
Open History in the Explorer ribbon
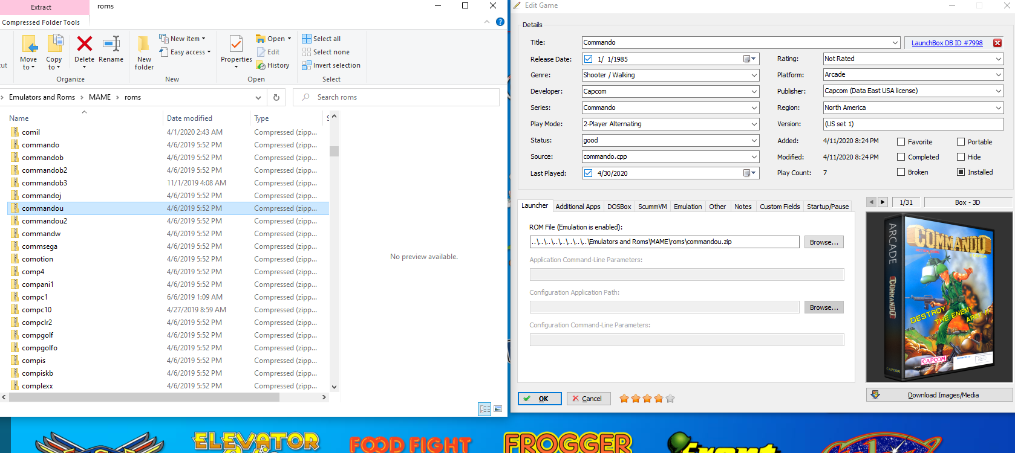273,65
